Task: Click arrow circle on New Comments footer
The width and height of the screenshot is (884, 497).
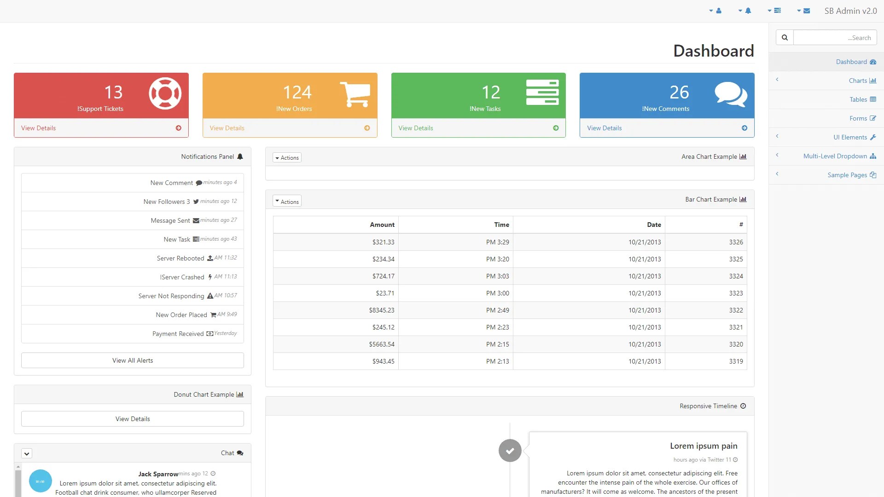Action: pos(744,128)
